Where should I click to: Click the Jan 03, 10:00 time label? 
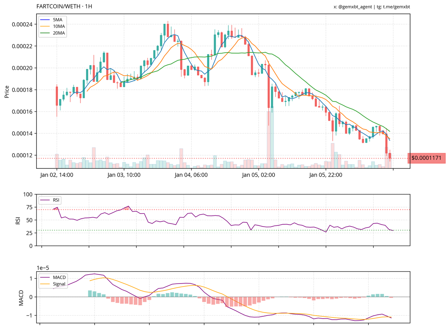tap(124, 175)
